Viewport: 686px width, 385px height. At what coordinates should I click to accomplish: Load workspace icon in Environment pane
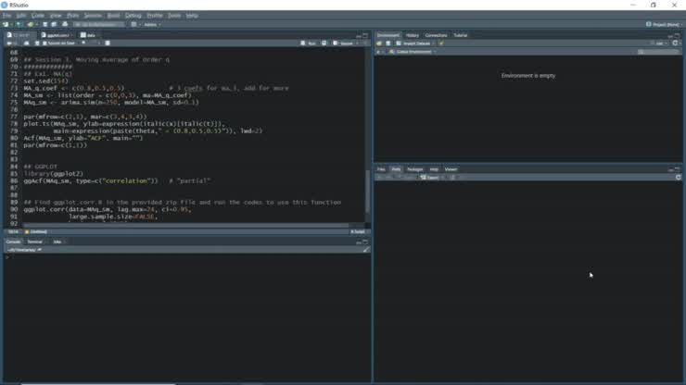coord(379,43)
